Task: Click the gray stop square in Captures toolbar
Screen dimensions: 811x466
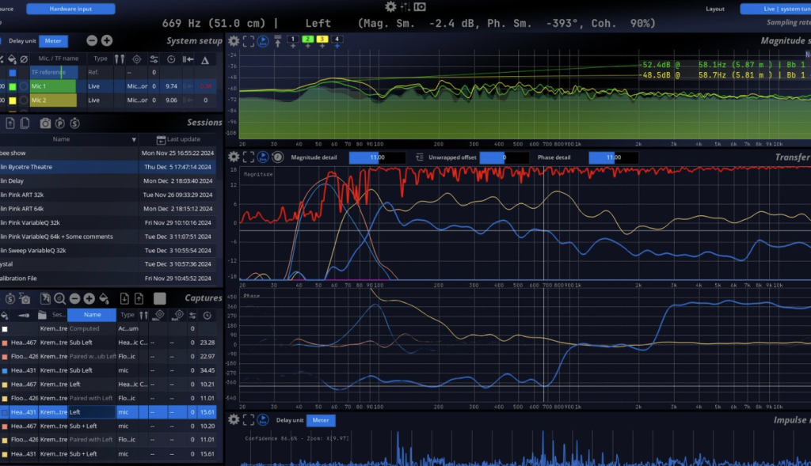Action: [160, 298]
